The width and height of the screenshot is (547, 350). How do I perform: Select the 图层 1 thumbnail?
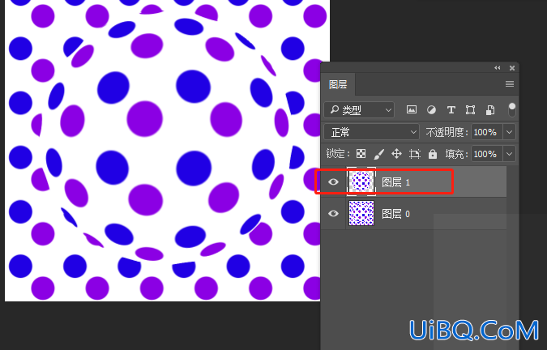click(361, 181)
